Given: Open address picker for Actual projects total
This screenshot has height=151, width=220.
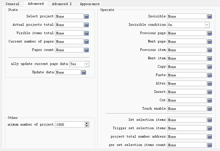Looking at the screenshot, I should [86, 25].
